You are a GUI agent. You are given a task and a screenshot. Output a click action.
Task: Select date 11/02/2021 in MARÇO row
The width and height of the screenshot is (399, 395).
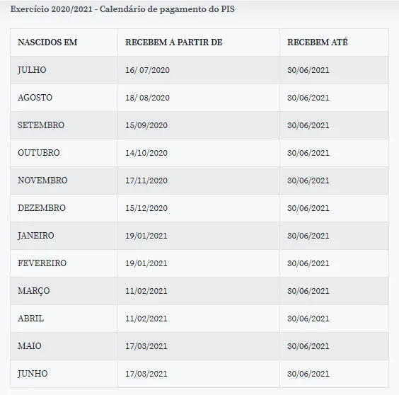point(146,291)
